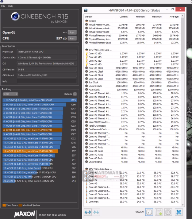Open HWiNFO sensor settings gear icon
This screenshot has width=192, height=219.
(x=168, y=212)
